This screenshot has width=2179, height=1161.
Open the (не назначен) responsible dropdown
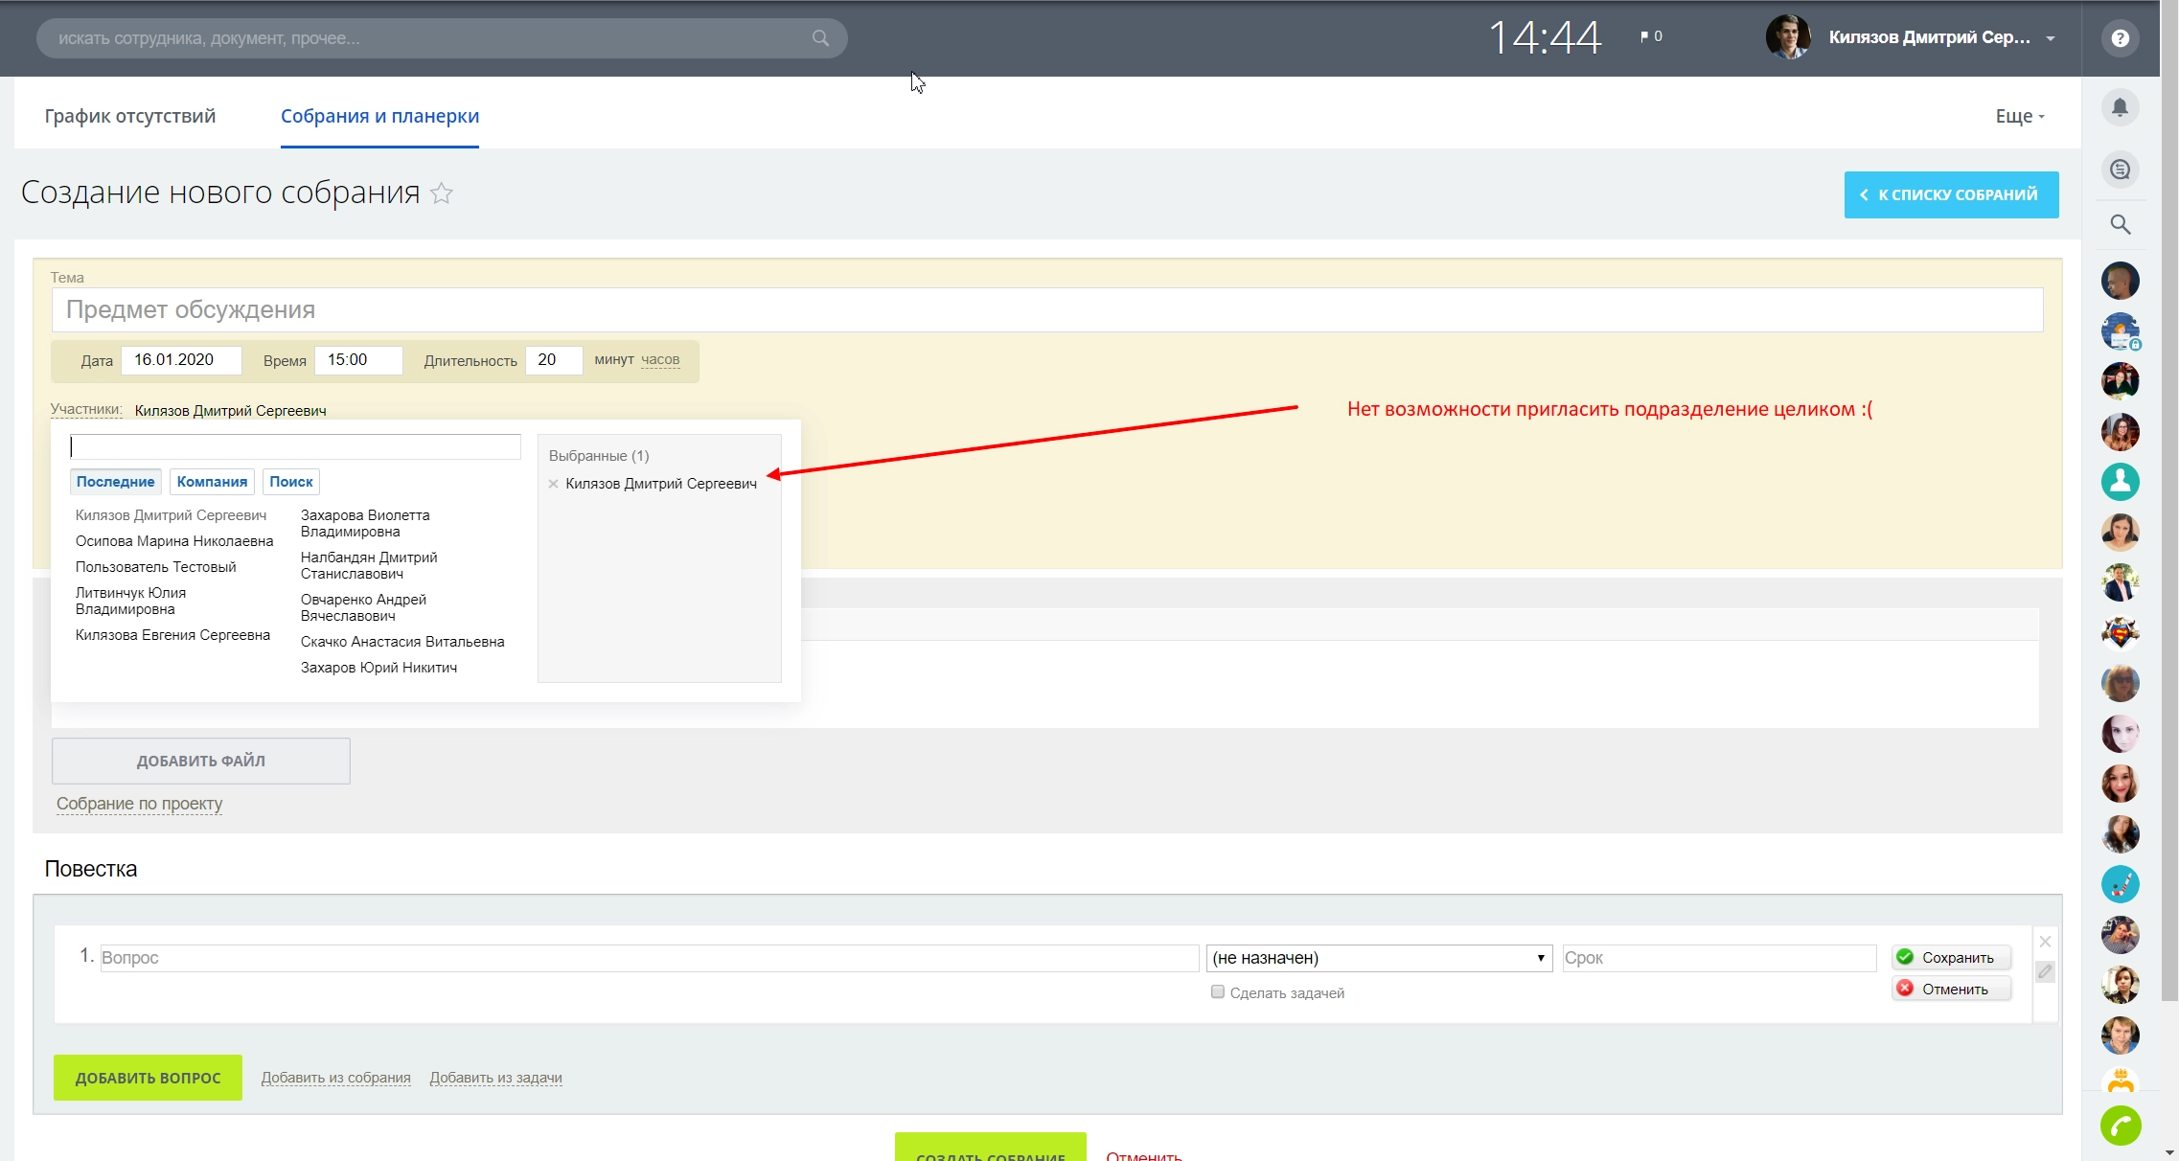tap(1379, 958)
